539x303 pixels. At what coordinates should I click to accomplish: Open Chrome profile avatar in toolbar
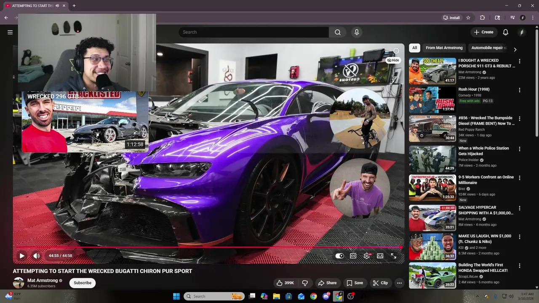coord(523,18)
